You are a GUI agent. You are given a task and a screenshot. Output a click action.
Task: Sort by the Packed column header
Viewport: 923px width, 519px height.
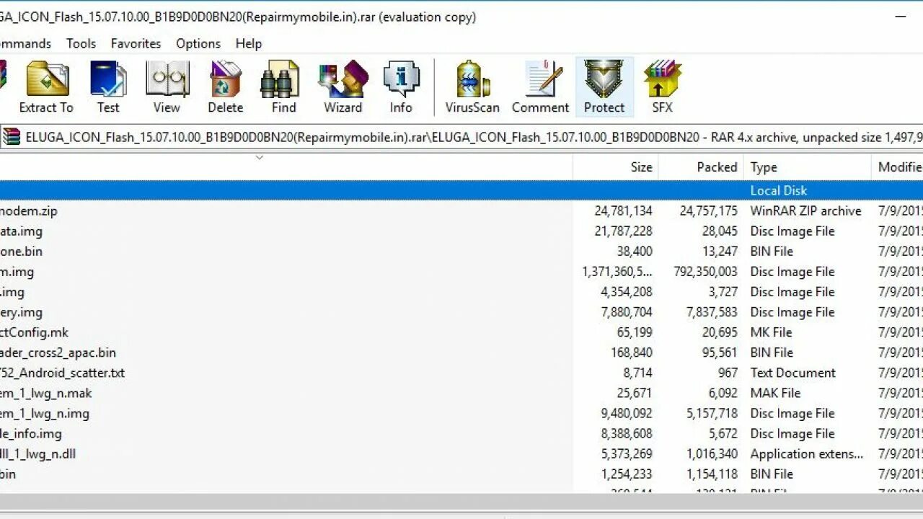[x=701, y=167]
